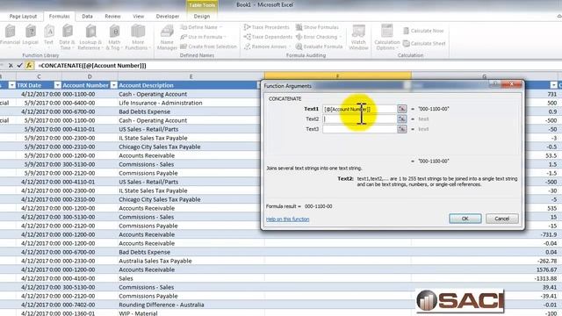Click OK in Function Arguments dialog
The image size is (562, 316).
465,219
